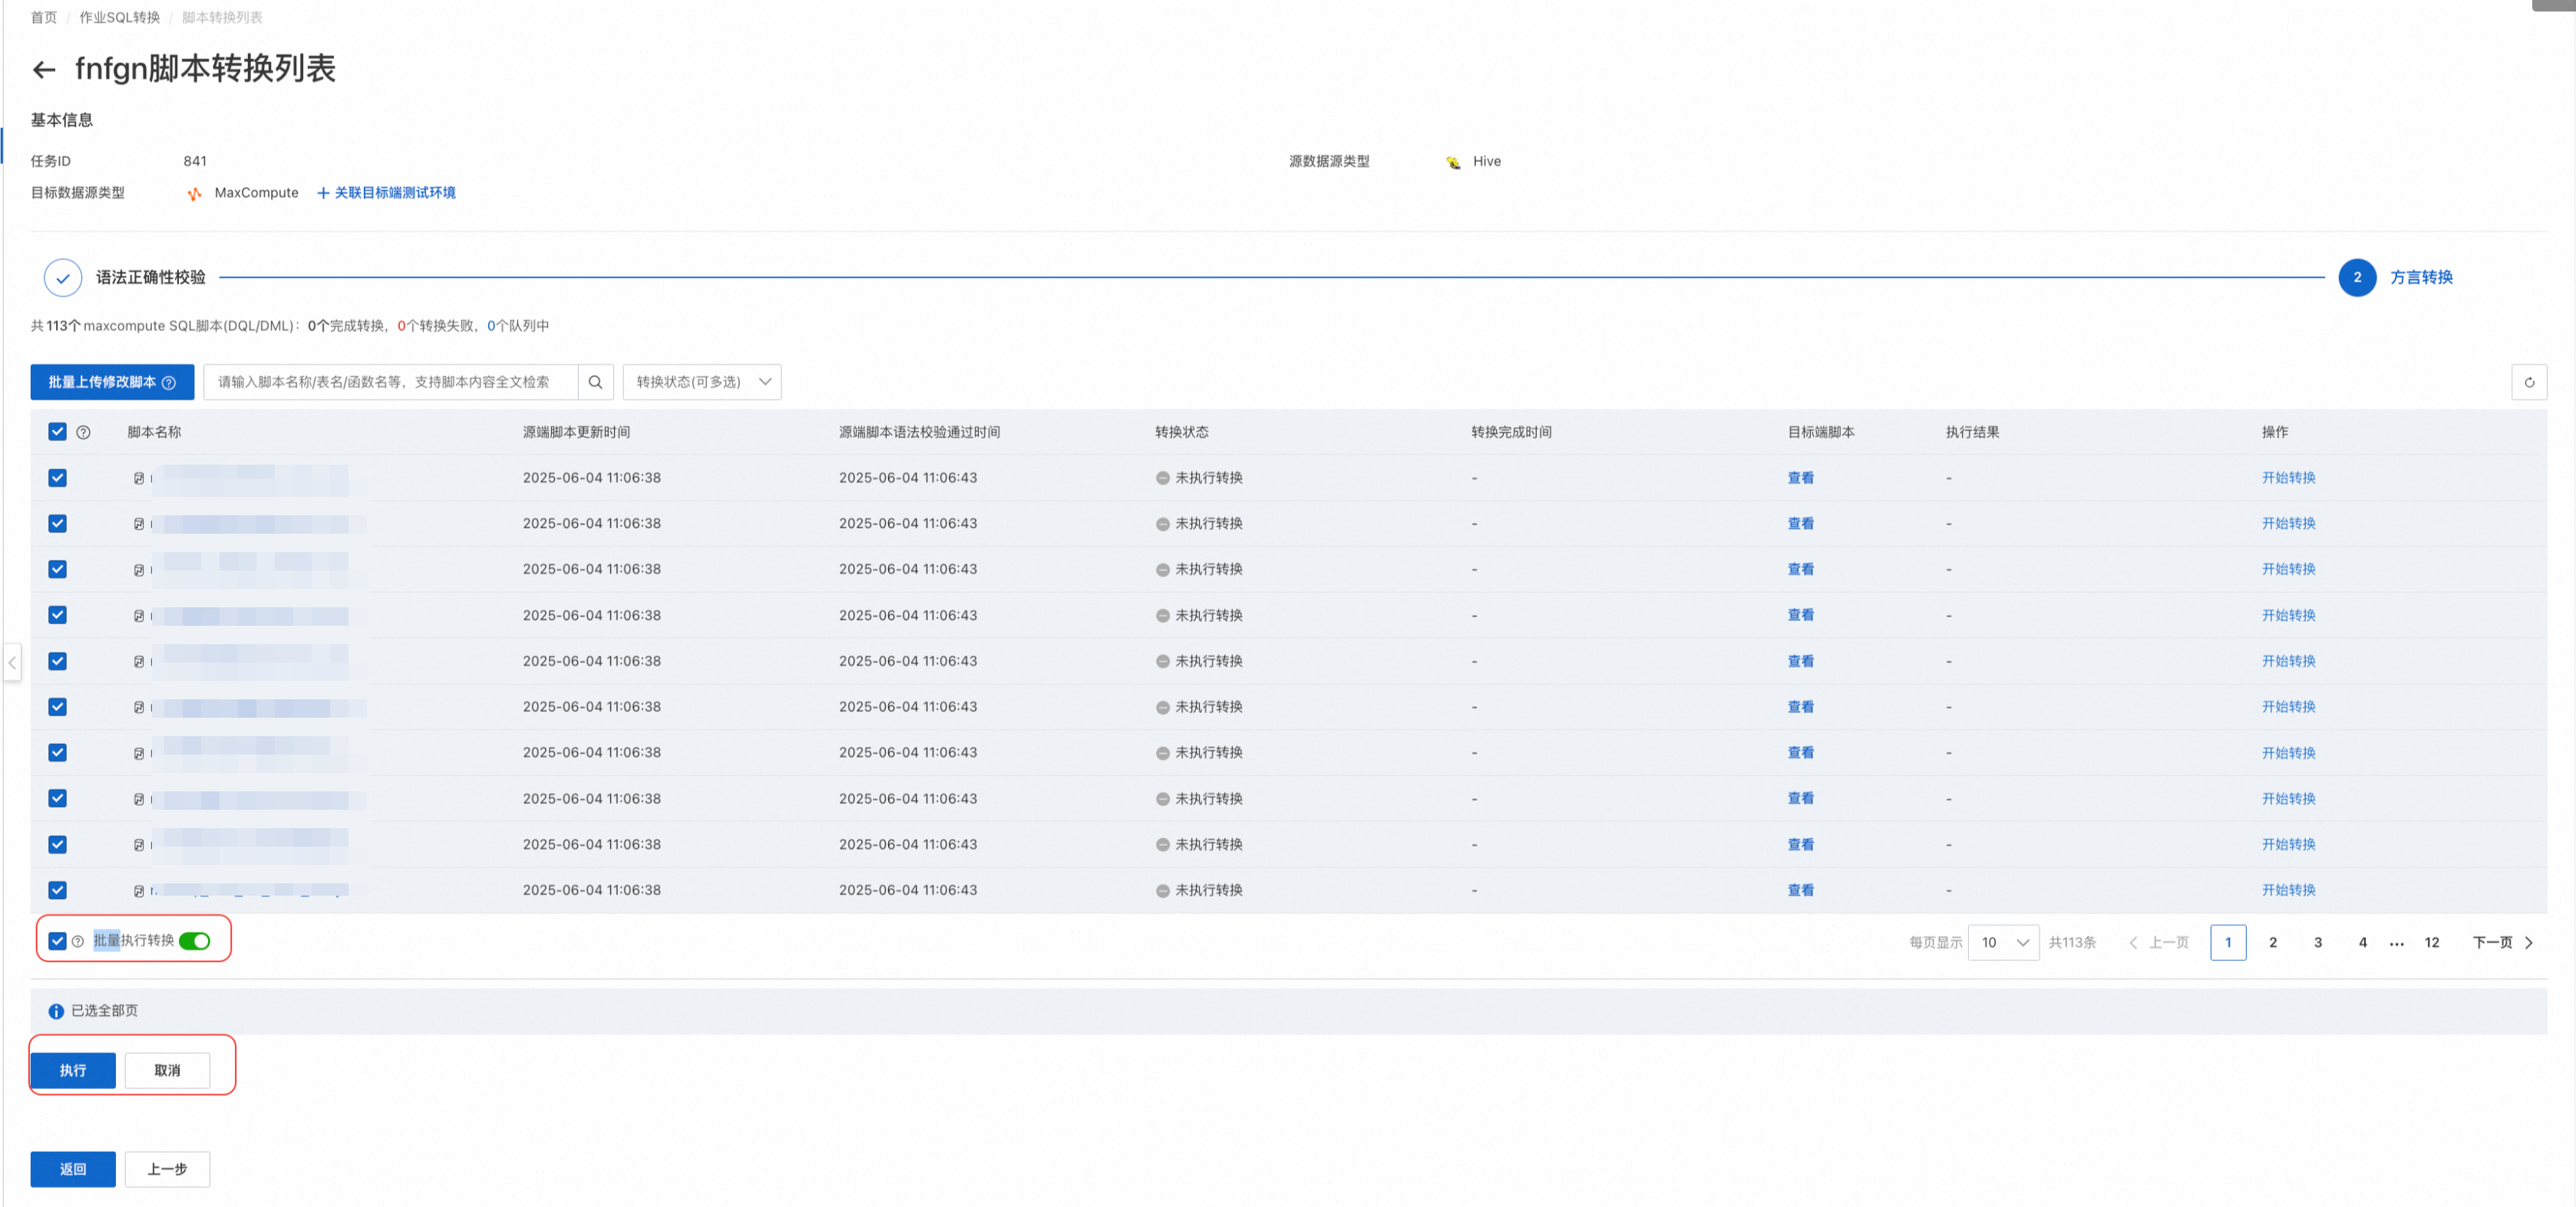This screenshot has width=2576, height=1207.
Task: Click the 返回 button
Action: tap(73, 1169)
